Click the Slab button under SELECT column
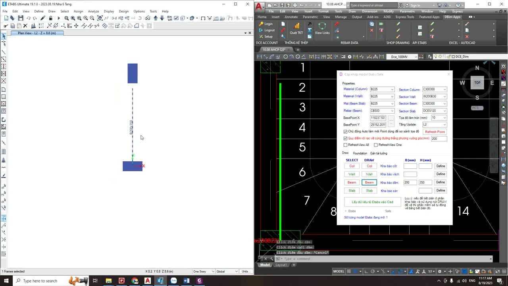508x286 pixels. [x=352, y=191]
